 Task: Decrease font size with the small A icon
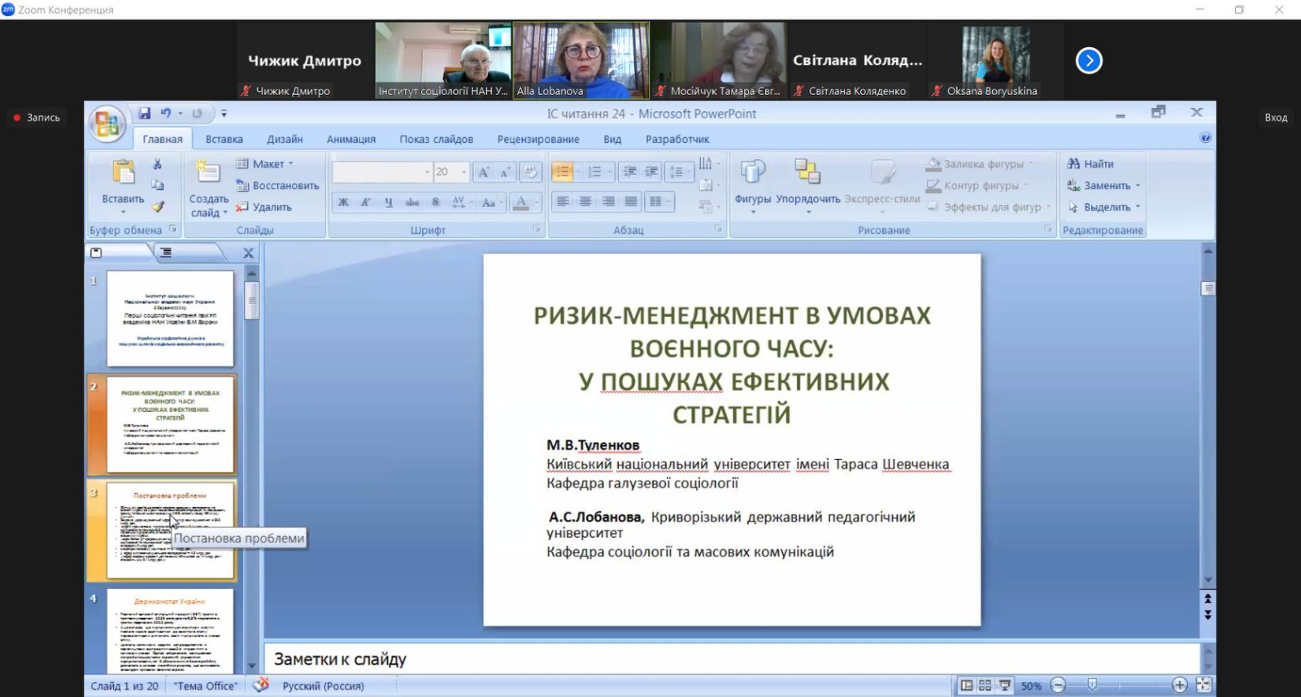coord(505,171)
